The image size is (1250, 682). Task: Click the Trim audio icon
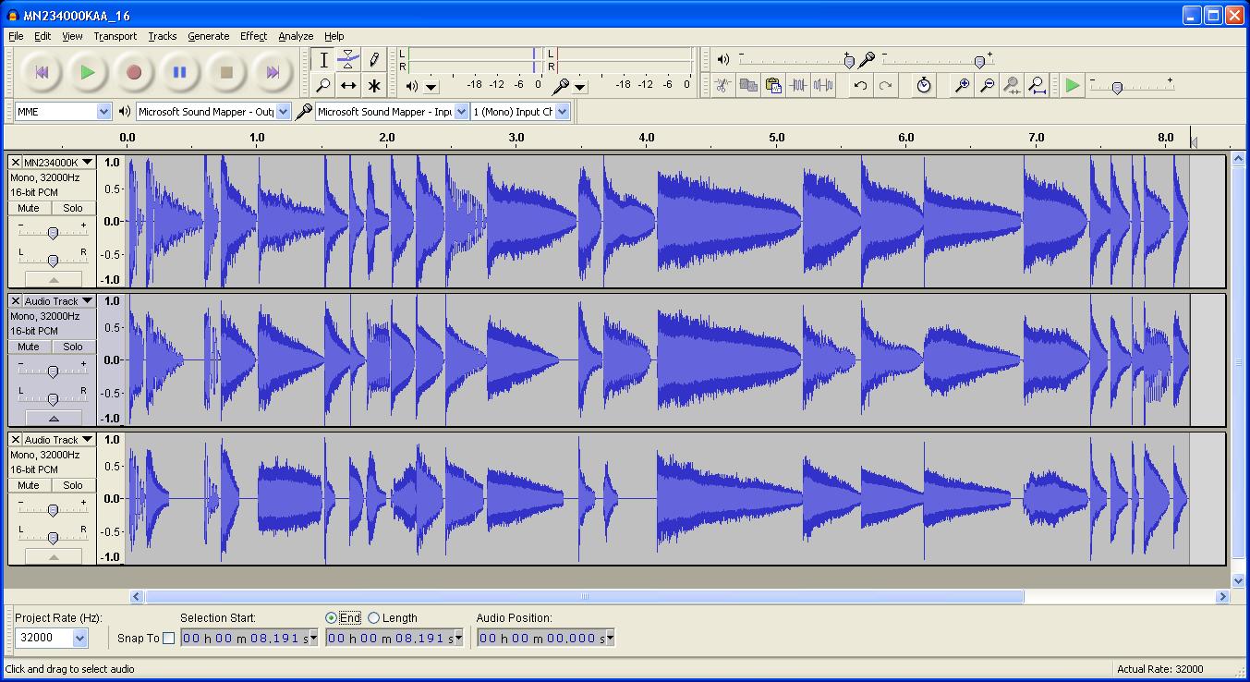click(x=798, y=85)
